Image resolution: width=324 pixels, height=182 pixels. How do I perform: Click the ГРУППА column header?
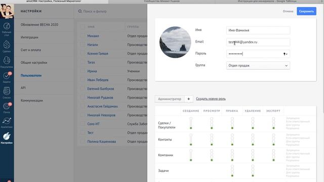pos(133,27)
